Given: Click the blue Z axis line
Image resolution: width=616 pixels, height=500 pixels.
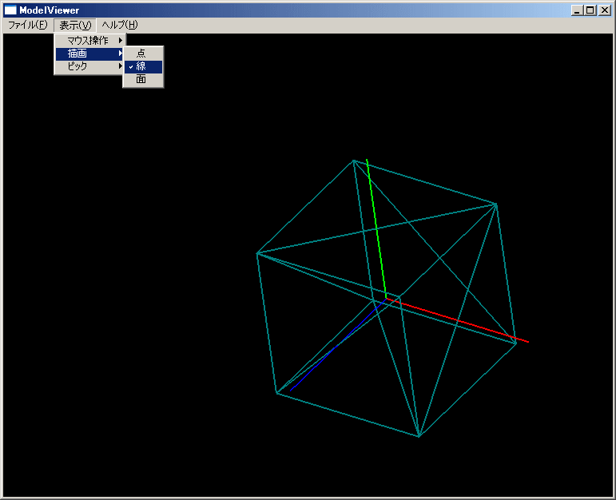Looking at the screenshot, I should pos(338,346).
